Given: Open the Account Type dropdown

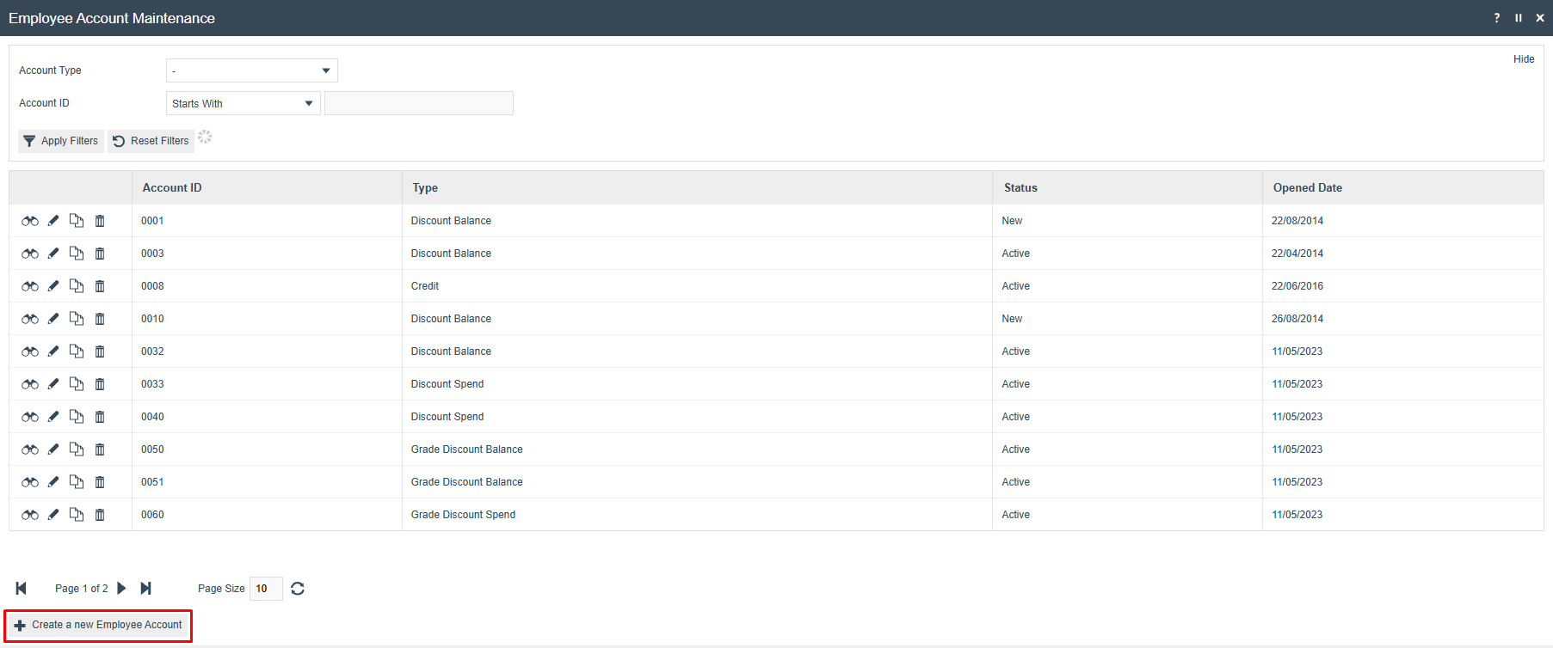Looking at the screenshot, I should [252, 70].
